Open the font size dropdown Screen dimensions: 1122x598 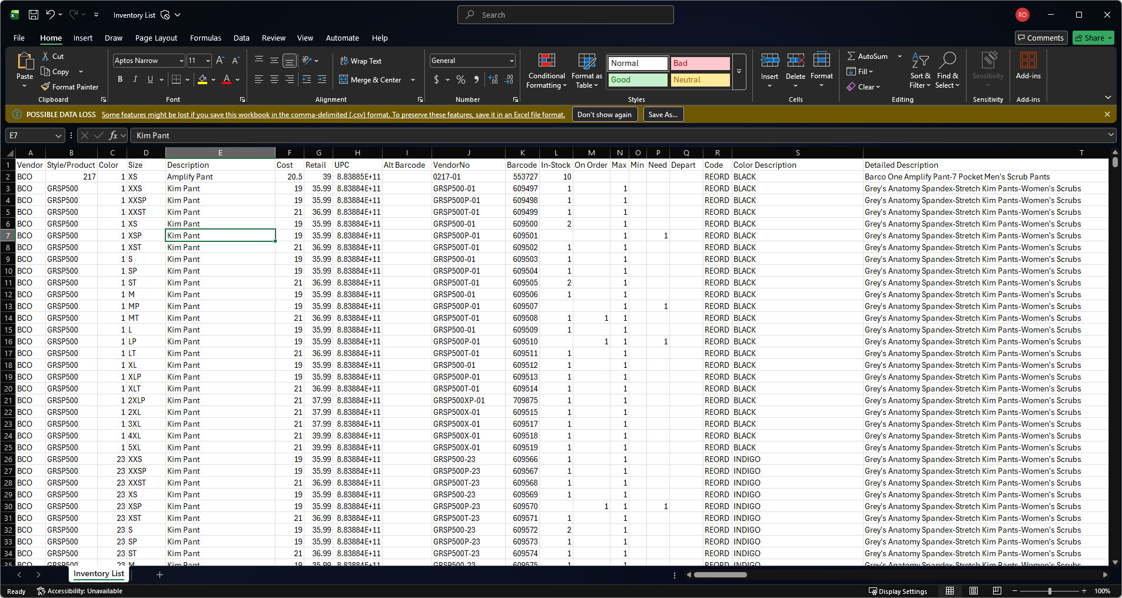pyautogui.click(x=208, y=61)
